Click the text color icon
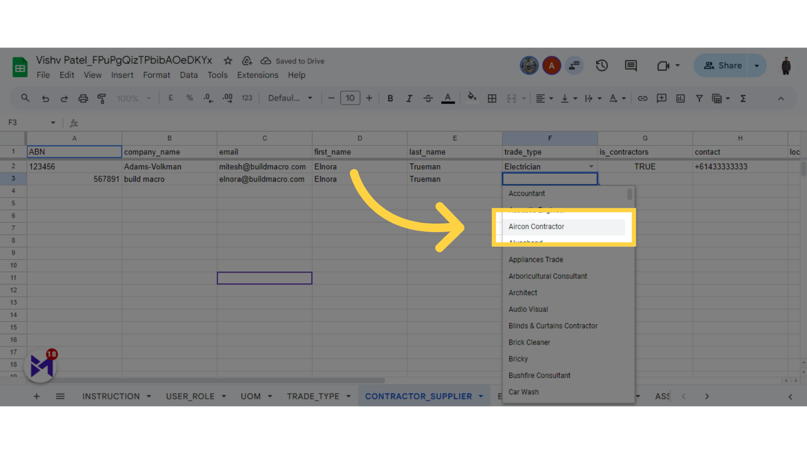This screenshot has height=454, width=807. (447, 99)
